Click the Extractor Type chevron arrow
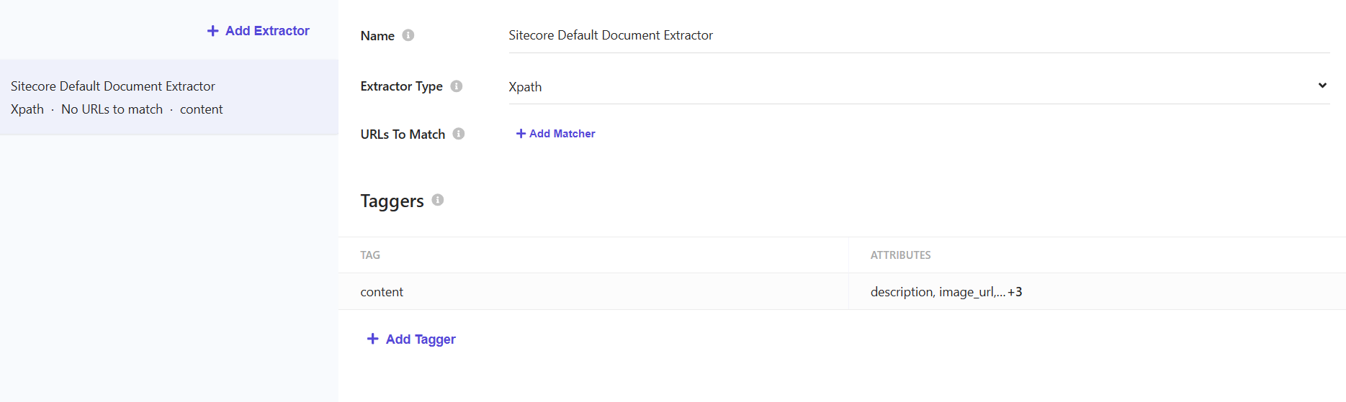Viewport: 1346px width, 402px height. pyautogui.click(x=1322, y=86)
